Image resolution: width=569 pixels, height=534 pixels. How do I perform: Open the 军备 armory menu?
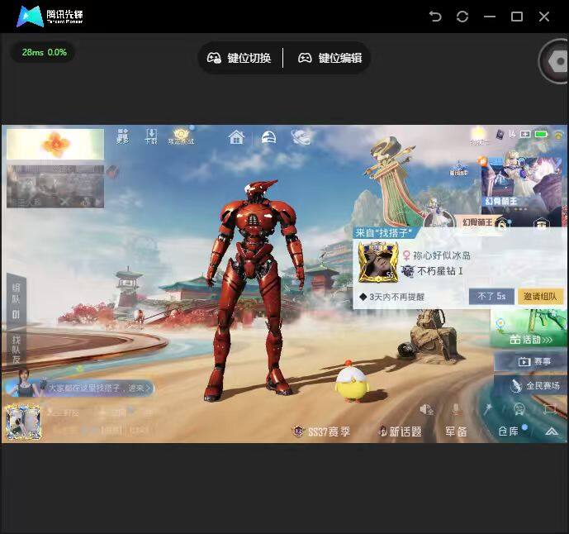coord(456,431)
